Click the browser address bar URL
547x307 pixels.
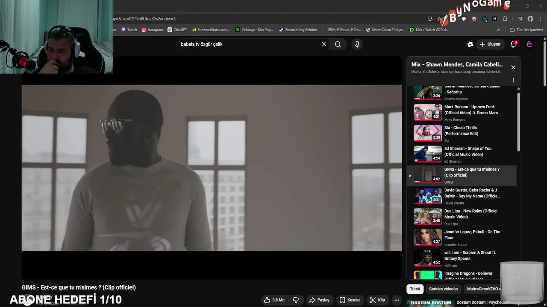pyautogui.click(x=144, y=19)
